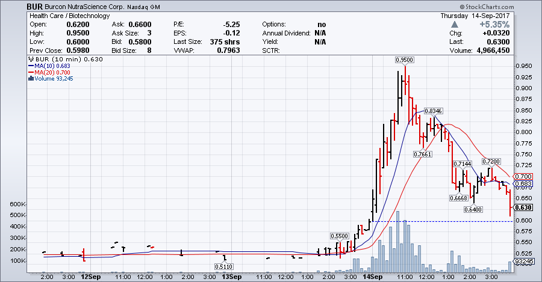Image resolution: width=542 pixels, height=282 pixels.
Task: Click the red 0.700 MA(20) axis tag
Action: pos(525,176)
